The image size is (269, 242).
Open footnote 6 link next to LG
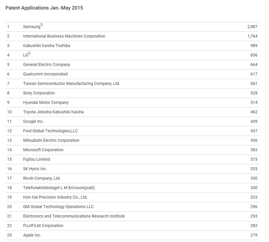tap(29, 53)
